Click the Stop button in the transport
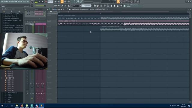192x108 pixels. [x=43, y=2]
